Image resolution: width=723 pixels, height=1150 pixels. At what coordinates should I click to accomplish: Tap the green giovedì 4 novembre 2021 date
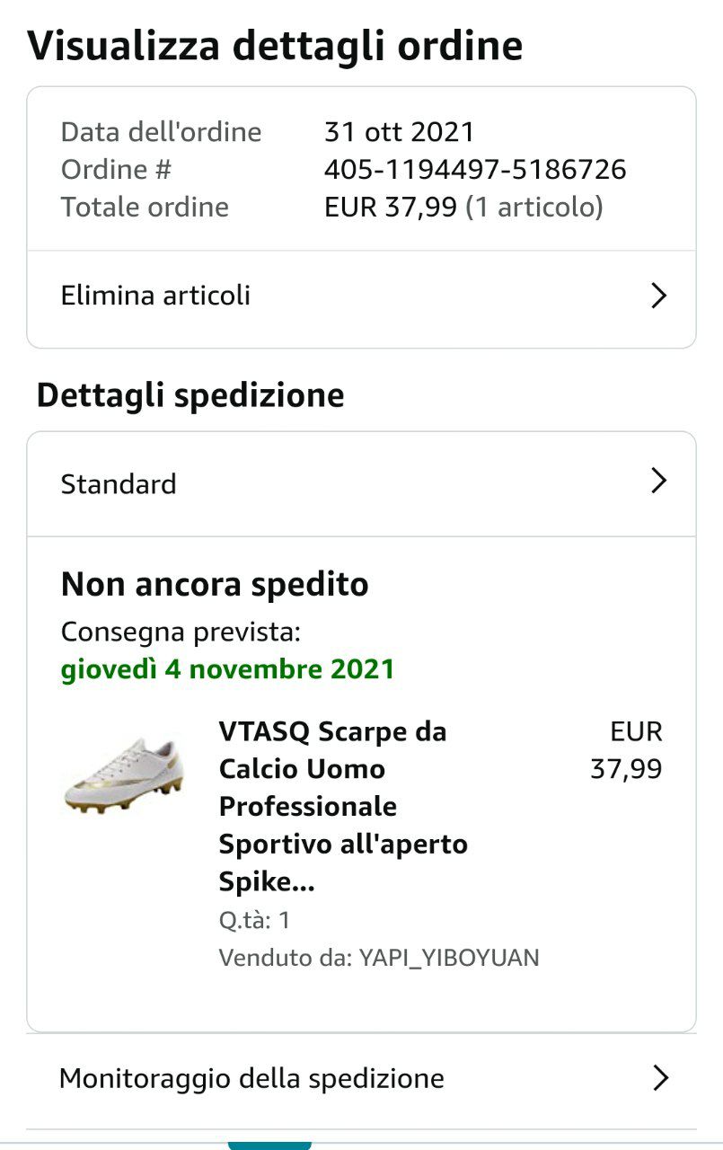pyautogui.click(x=227, y=669)
